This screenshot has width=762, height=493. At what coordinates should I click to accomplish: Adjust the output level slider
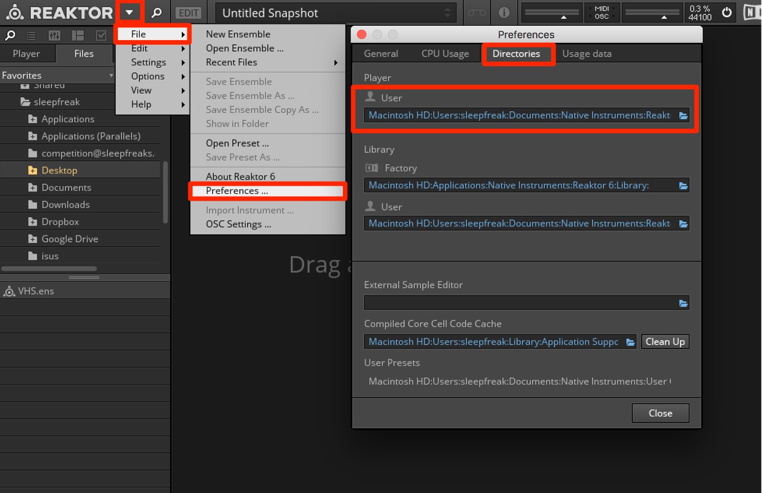(652, 13)
